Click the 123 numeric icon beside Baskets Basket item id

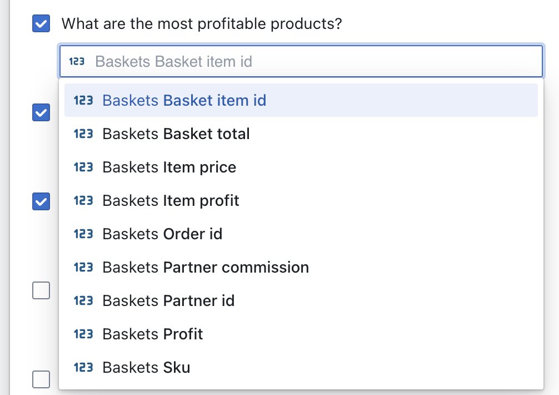(82, 101)
